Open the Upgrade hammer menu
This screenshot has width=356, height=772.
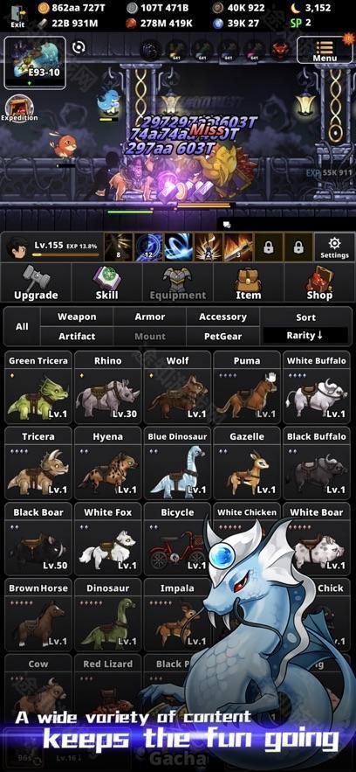point(36,282)
